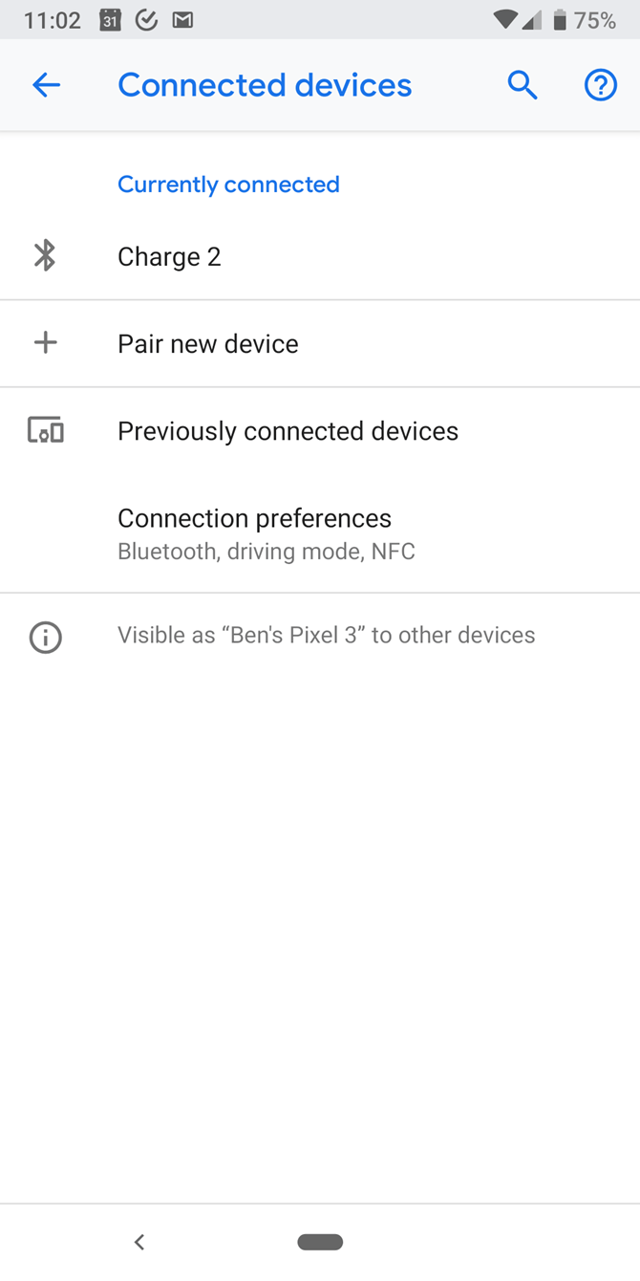Select Pair new device

207,344
